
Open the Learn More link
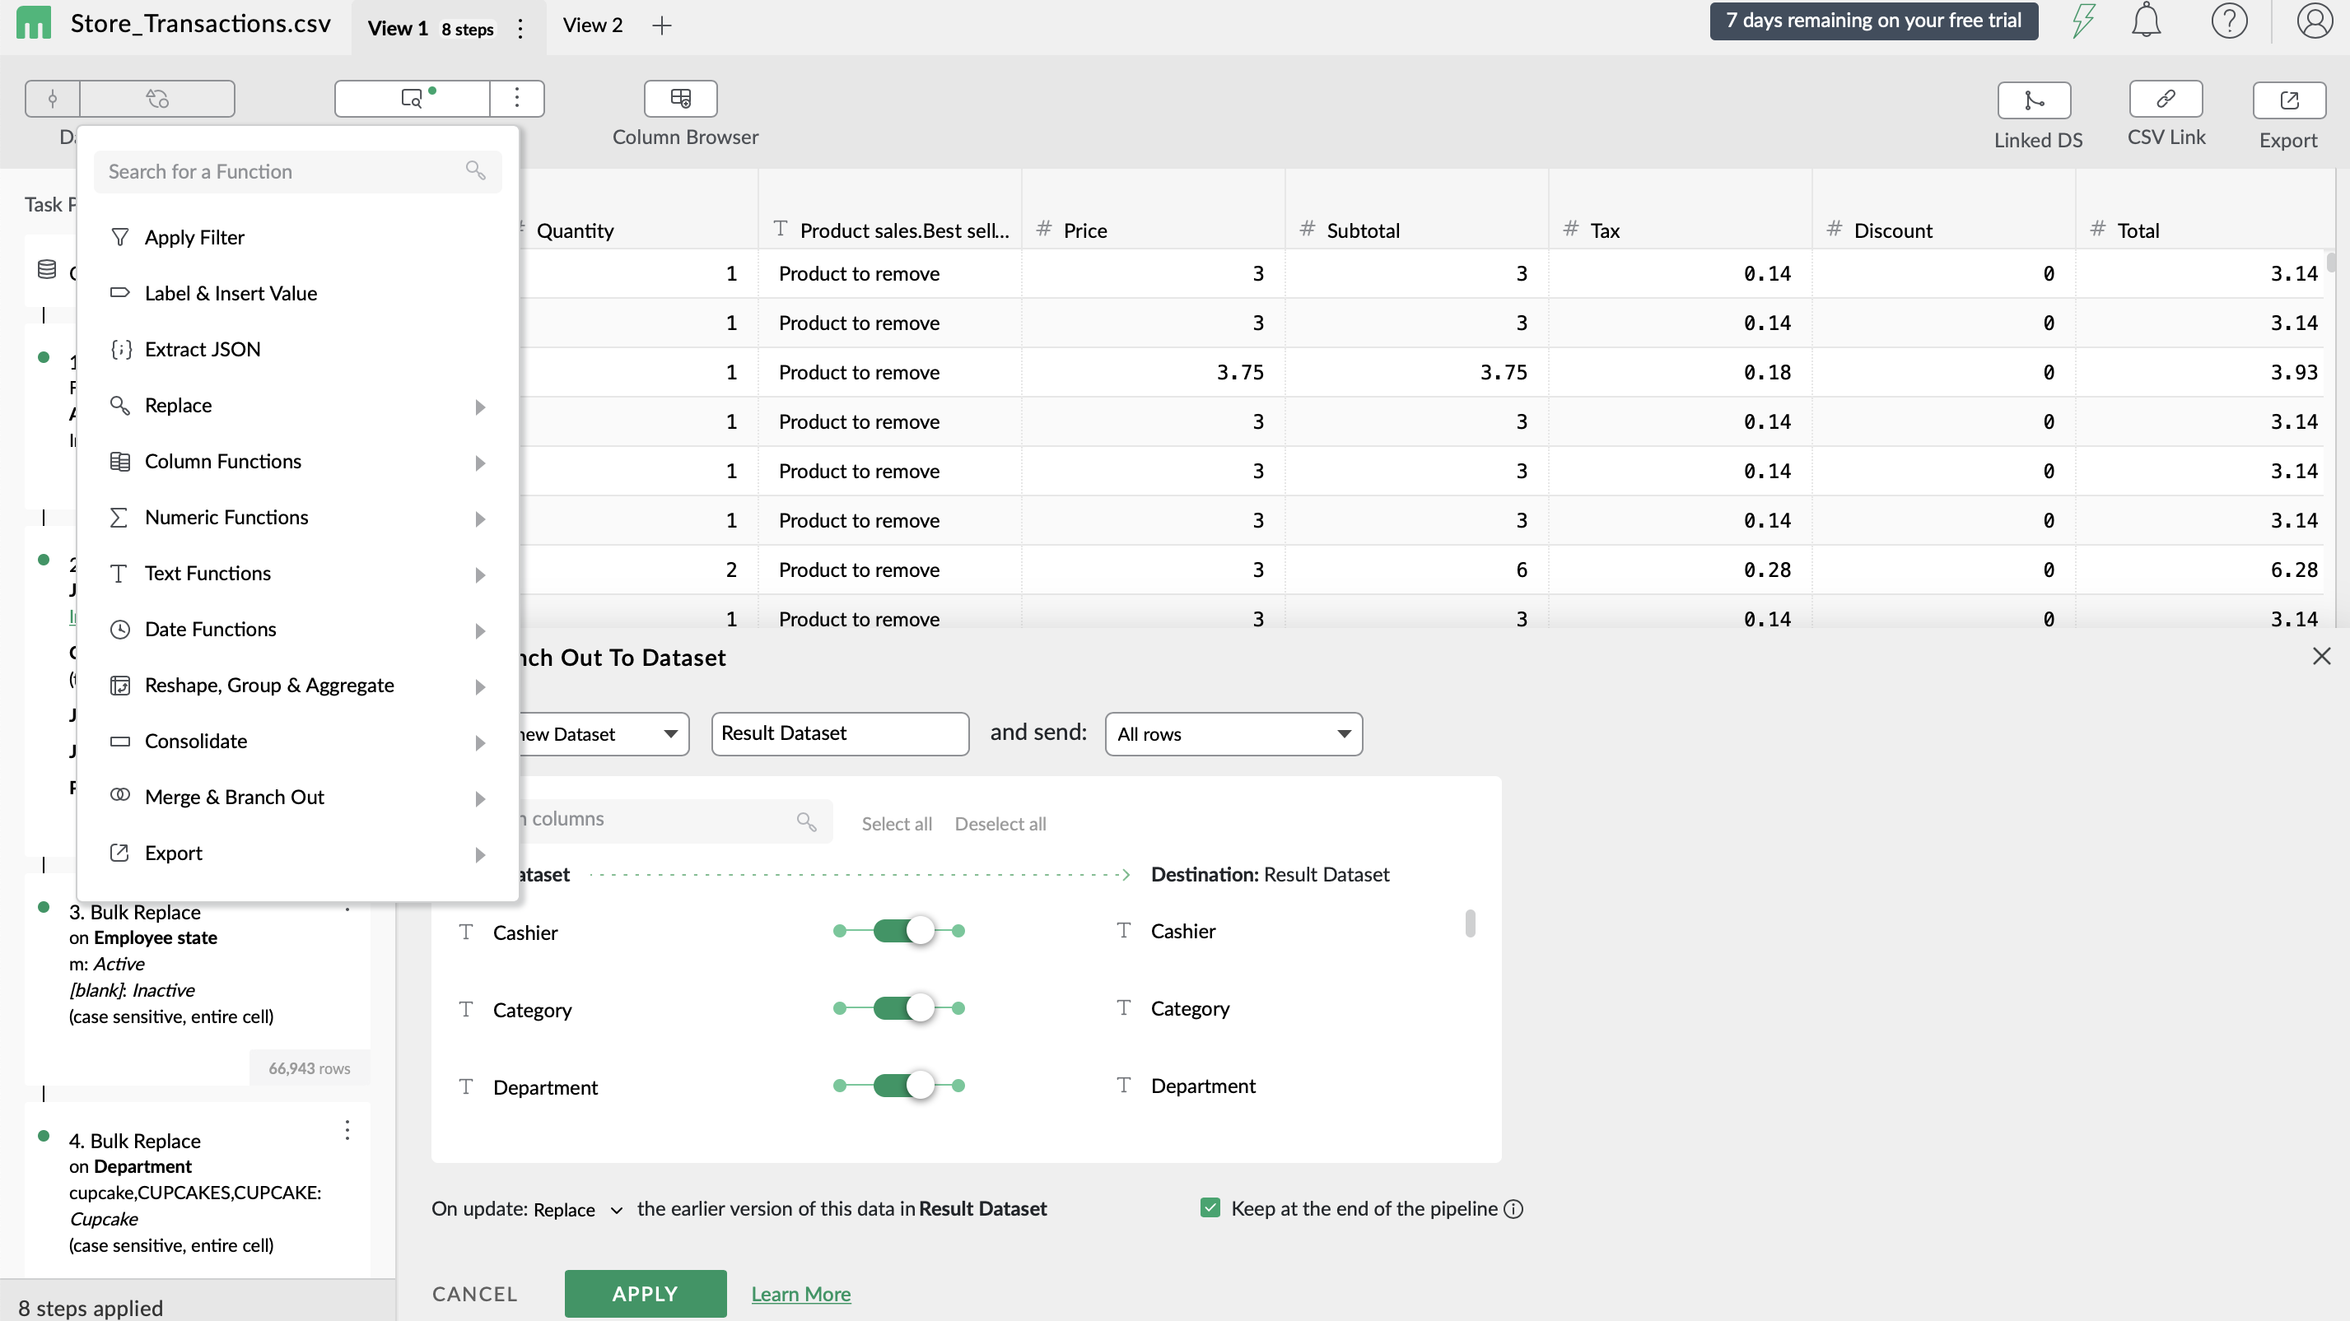click(801, 1293)
